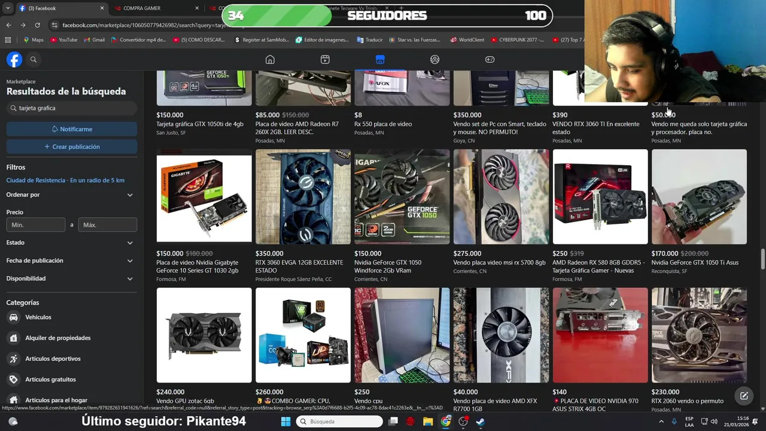Viewport: 766px width, 431px height.
Task: Go to Facebook Home feed icon
Action: (270, 59)
